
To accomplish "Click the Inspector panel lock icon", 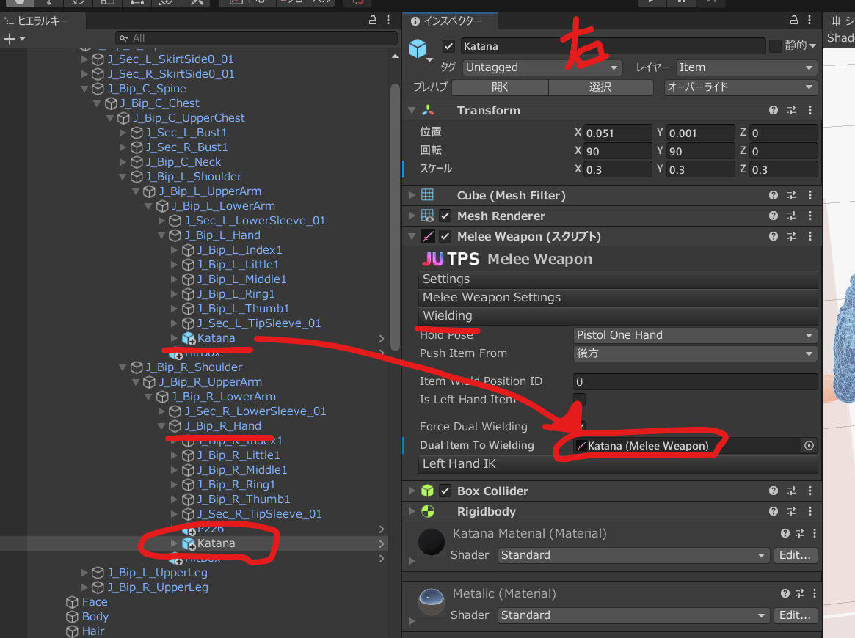I will (x=793, y=21).
